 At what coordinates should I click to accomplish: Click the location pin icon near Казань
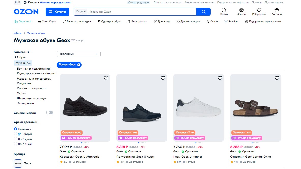coord(25,3)
